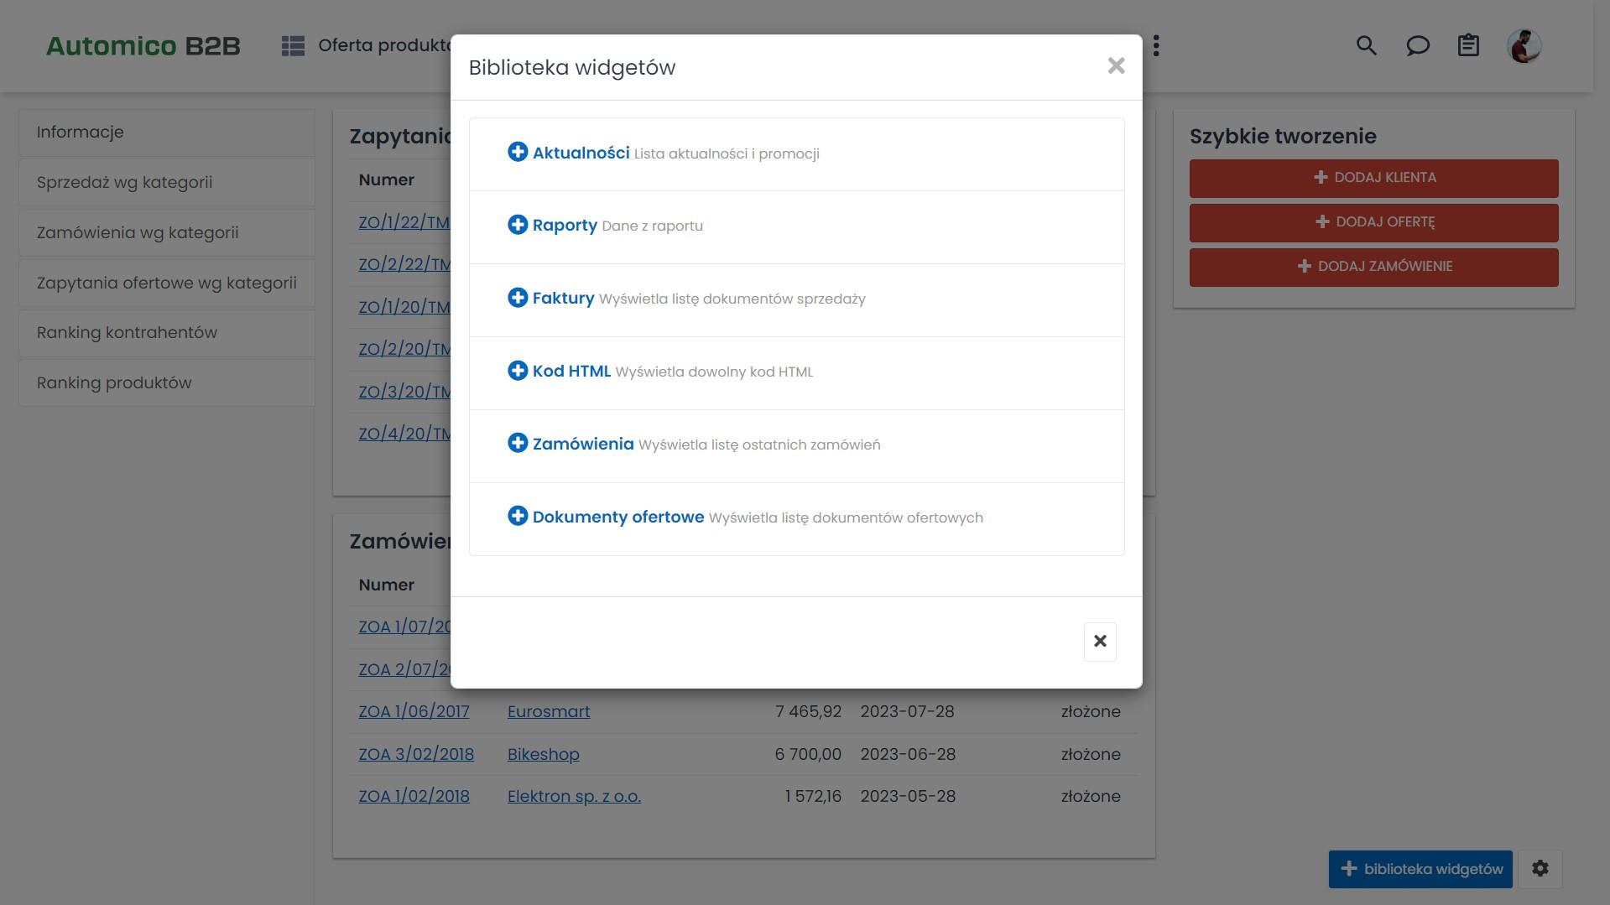Open the chat messages bubble icon
1610x905 pixels.
[1417, 45]
